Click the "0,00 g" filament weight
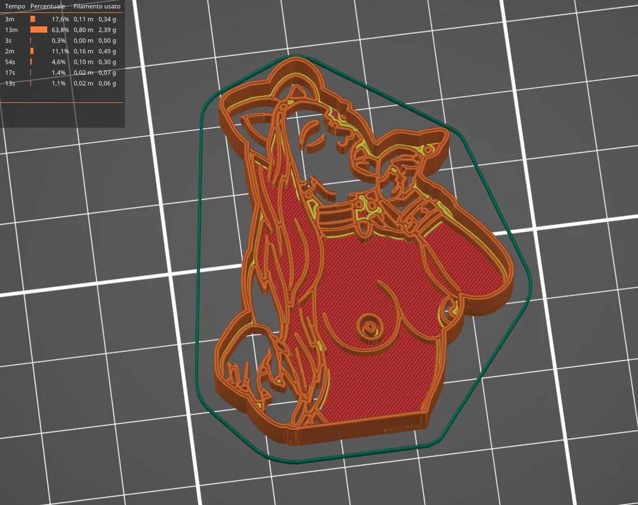Image resolution: width=638 pixels, height=505 pixels. click(x=107, y=40)
